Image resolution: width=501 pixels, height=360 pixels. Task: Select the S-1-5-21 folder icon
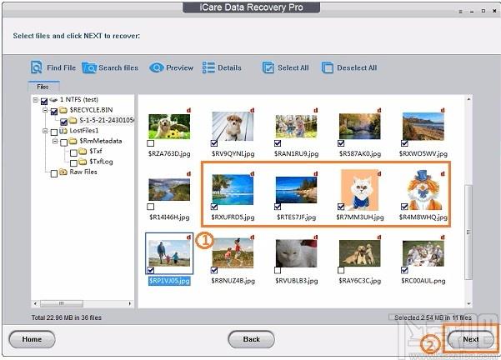coord(73,120)
